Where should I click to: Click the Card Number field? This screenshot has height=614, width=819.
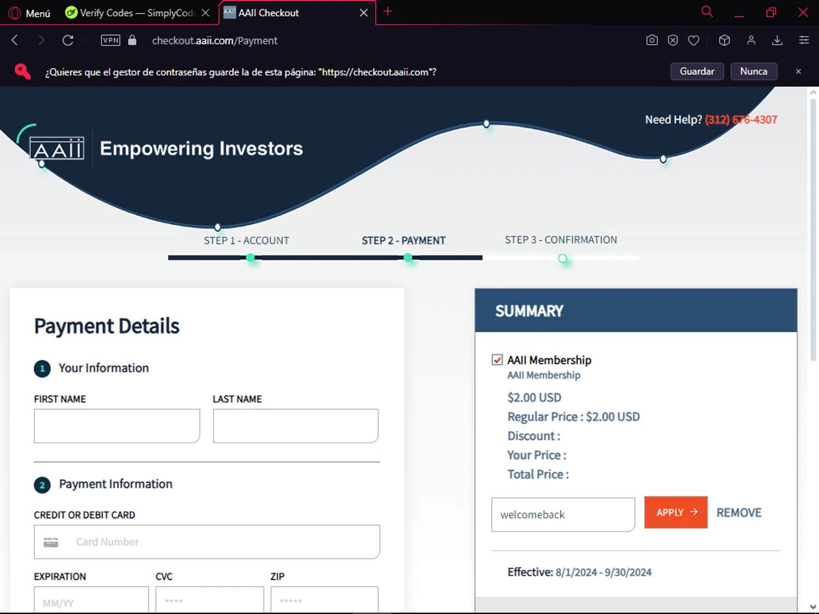(x=207, y=542)
